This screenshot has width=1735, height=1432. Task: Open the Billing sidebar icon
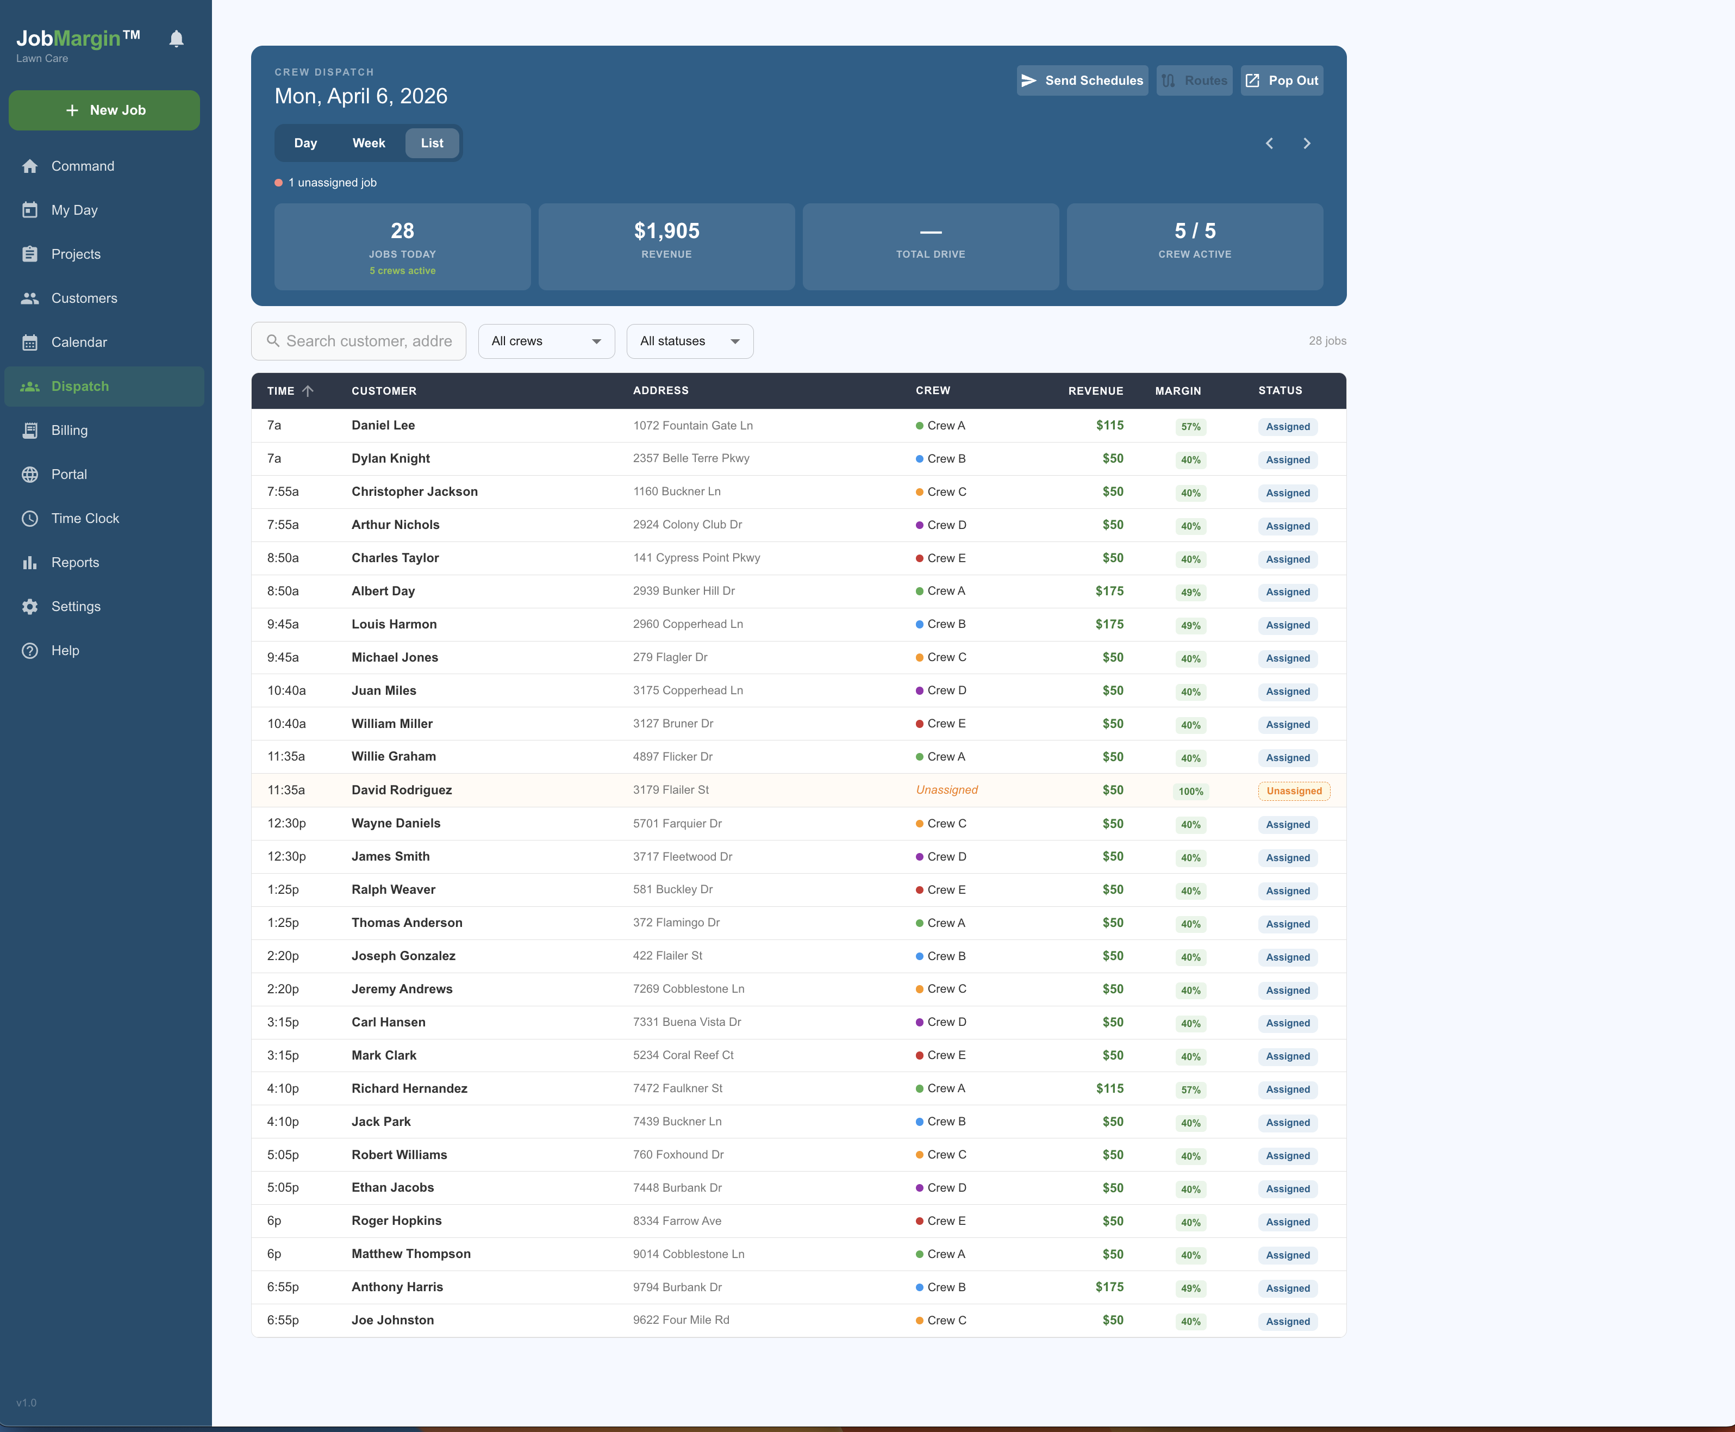click(30, 430)
